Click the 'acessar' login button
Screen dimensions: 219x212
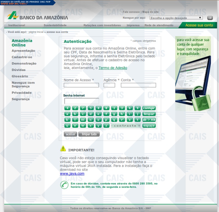pyautogui.click(x=70, y=134)
